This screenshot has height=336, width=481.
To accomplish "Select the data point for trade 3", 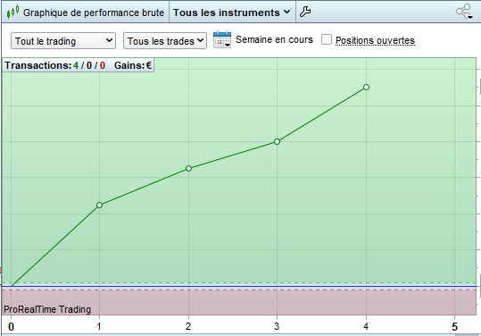I will (x=277, y=141).
